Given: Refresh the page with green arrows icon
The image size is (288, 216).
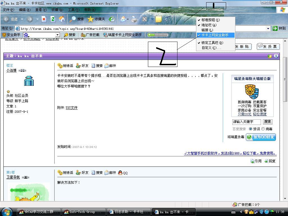Looking at the screenshot, I should (x=53, y=19).
